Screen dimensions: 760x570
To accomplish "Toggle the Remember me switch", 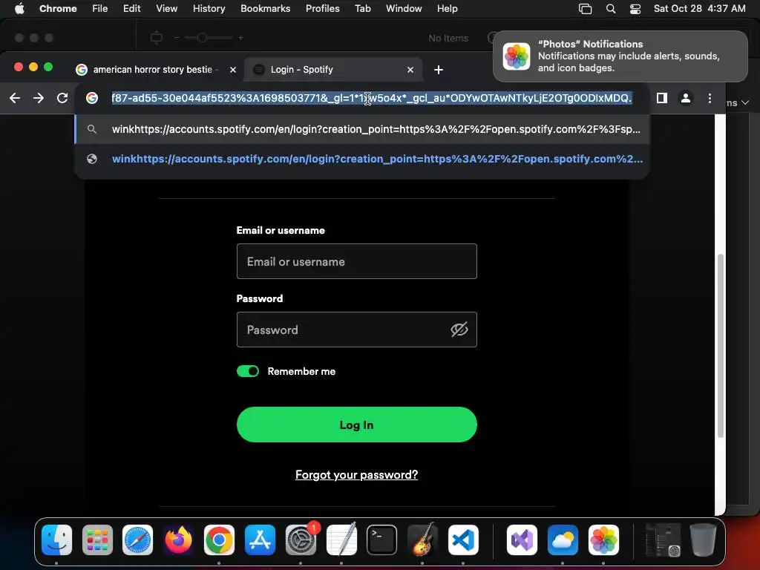I will tap(248, 371).
